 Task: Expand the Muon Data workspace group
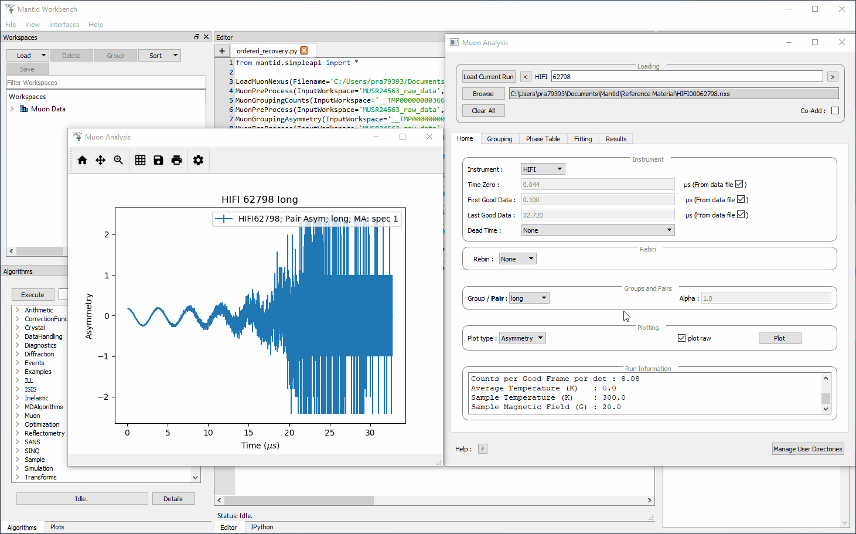pos(12,109)
